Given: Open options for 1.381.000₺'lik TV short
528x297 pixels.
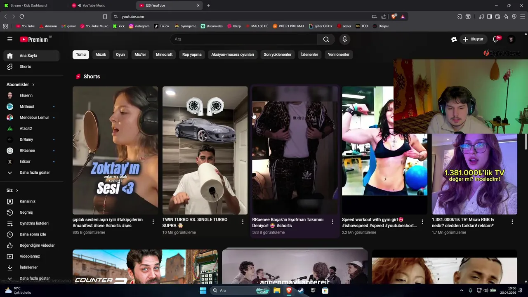Looking at the screenshot, I should pyautogui.click(x=512, y=222).
